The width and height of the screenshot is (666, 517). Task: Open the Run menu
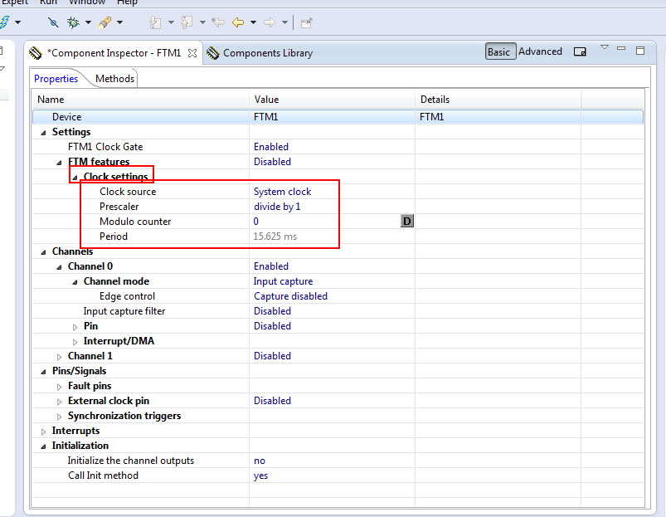point(48,2)
